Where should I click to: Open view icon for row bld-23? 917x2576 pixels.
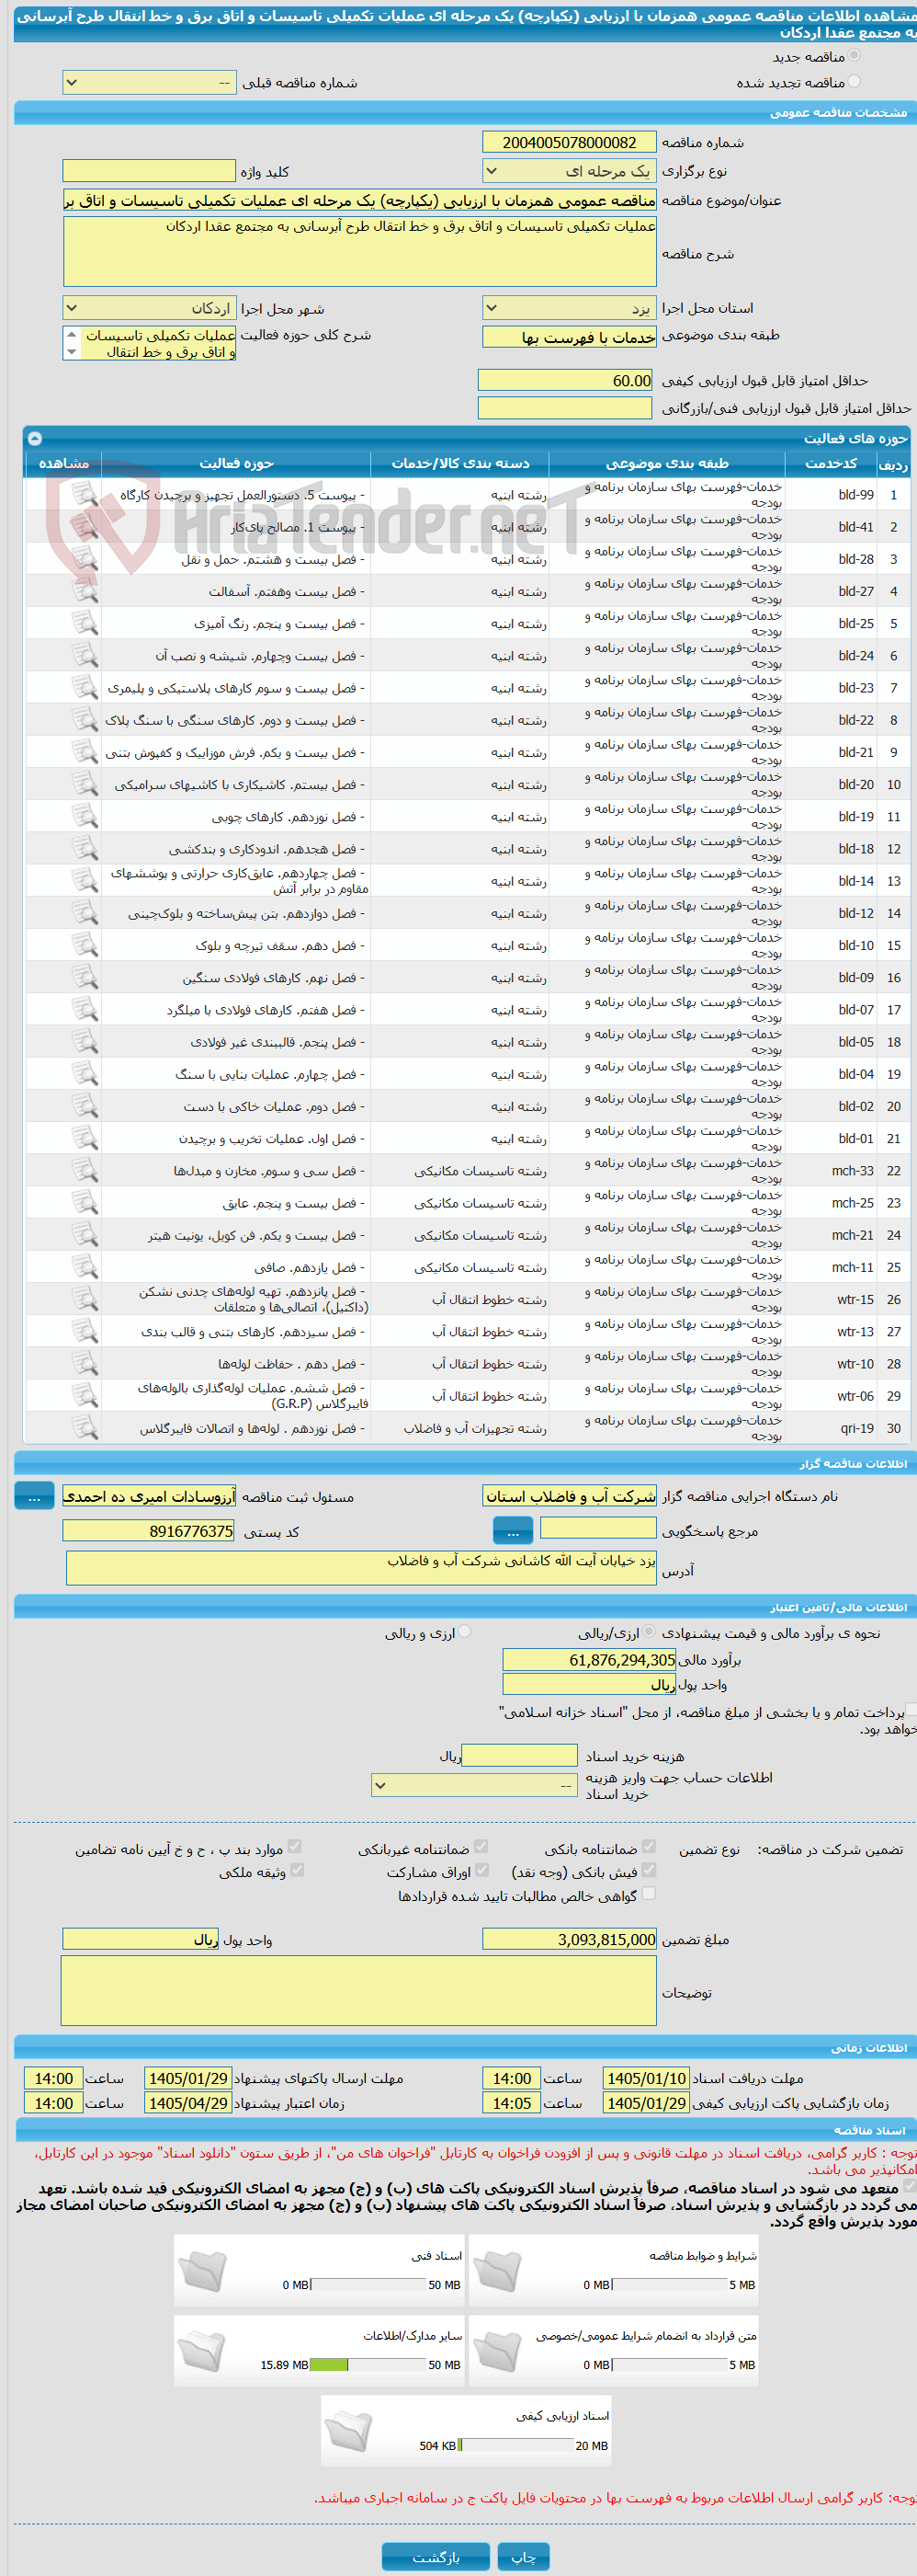click(85, 687)
